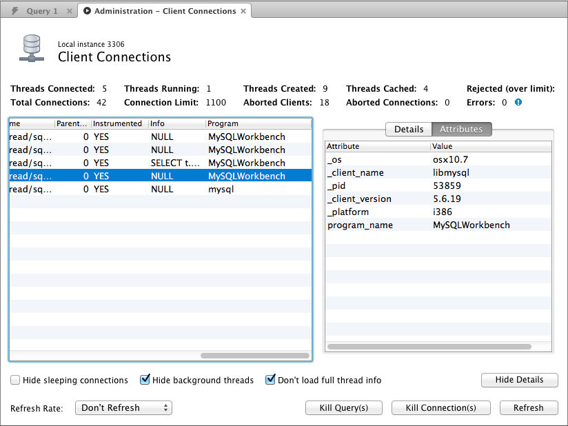The width and height of the screenshot is (568, 426).
Task: Uncheck Hide background threads
Action: point(145,380)
